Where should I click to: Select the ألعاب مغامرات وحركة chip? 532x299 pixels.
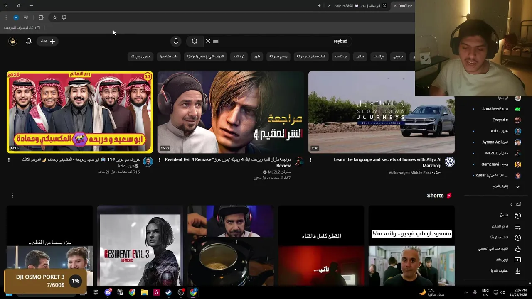pyautogui.click(x=311, y=56)
